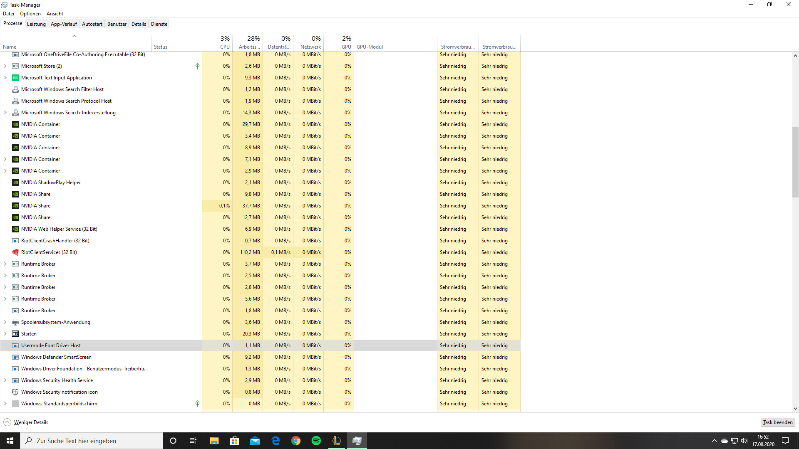The image size is (799, 449).
Task: Expand the Starten process group
Action: click(5, 333)
